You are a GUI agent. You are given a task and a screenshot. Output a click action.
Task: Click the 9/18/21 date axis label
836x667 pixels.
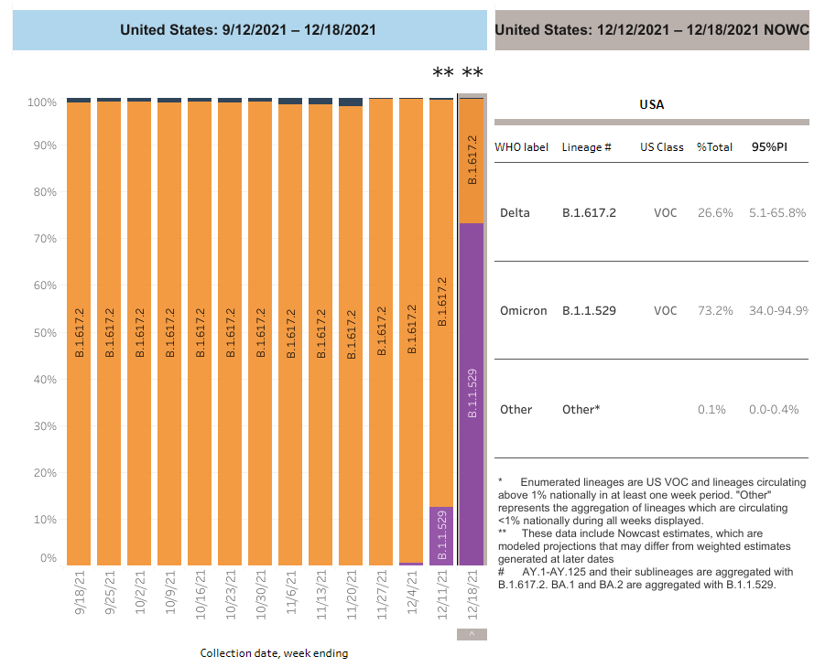coord(79,592)
